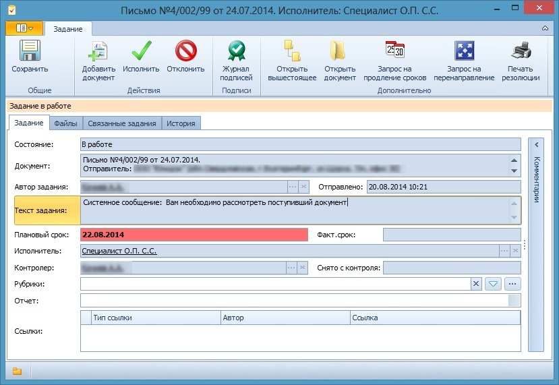This screenshot has width=559, height=385.
Task: Click the Отчет input field
Action: click(x=294, y=301)
